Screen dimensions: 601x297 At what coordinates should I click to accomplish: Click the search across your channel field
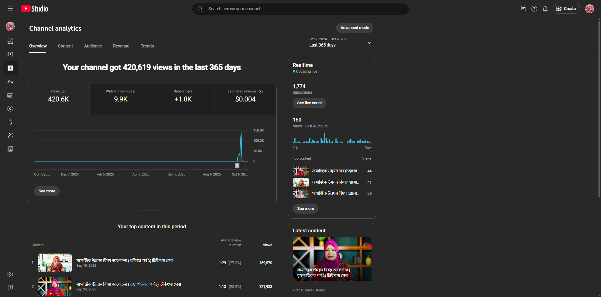(300, 9)
